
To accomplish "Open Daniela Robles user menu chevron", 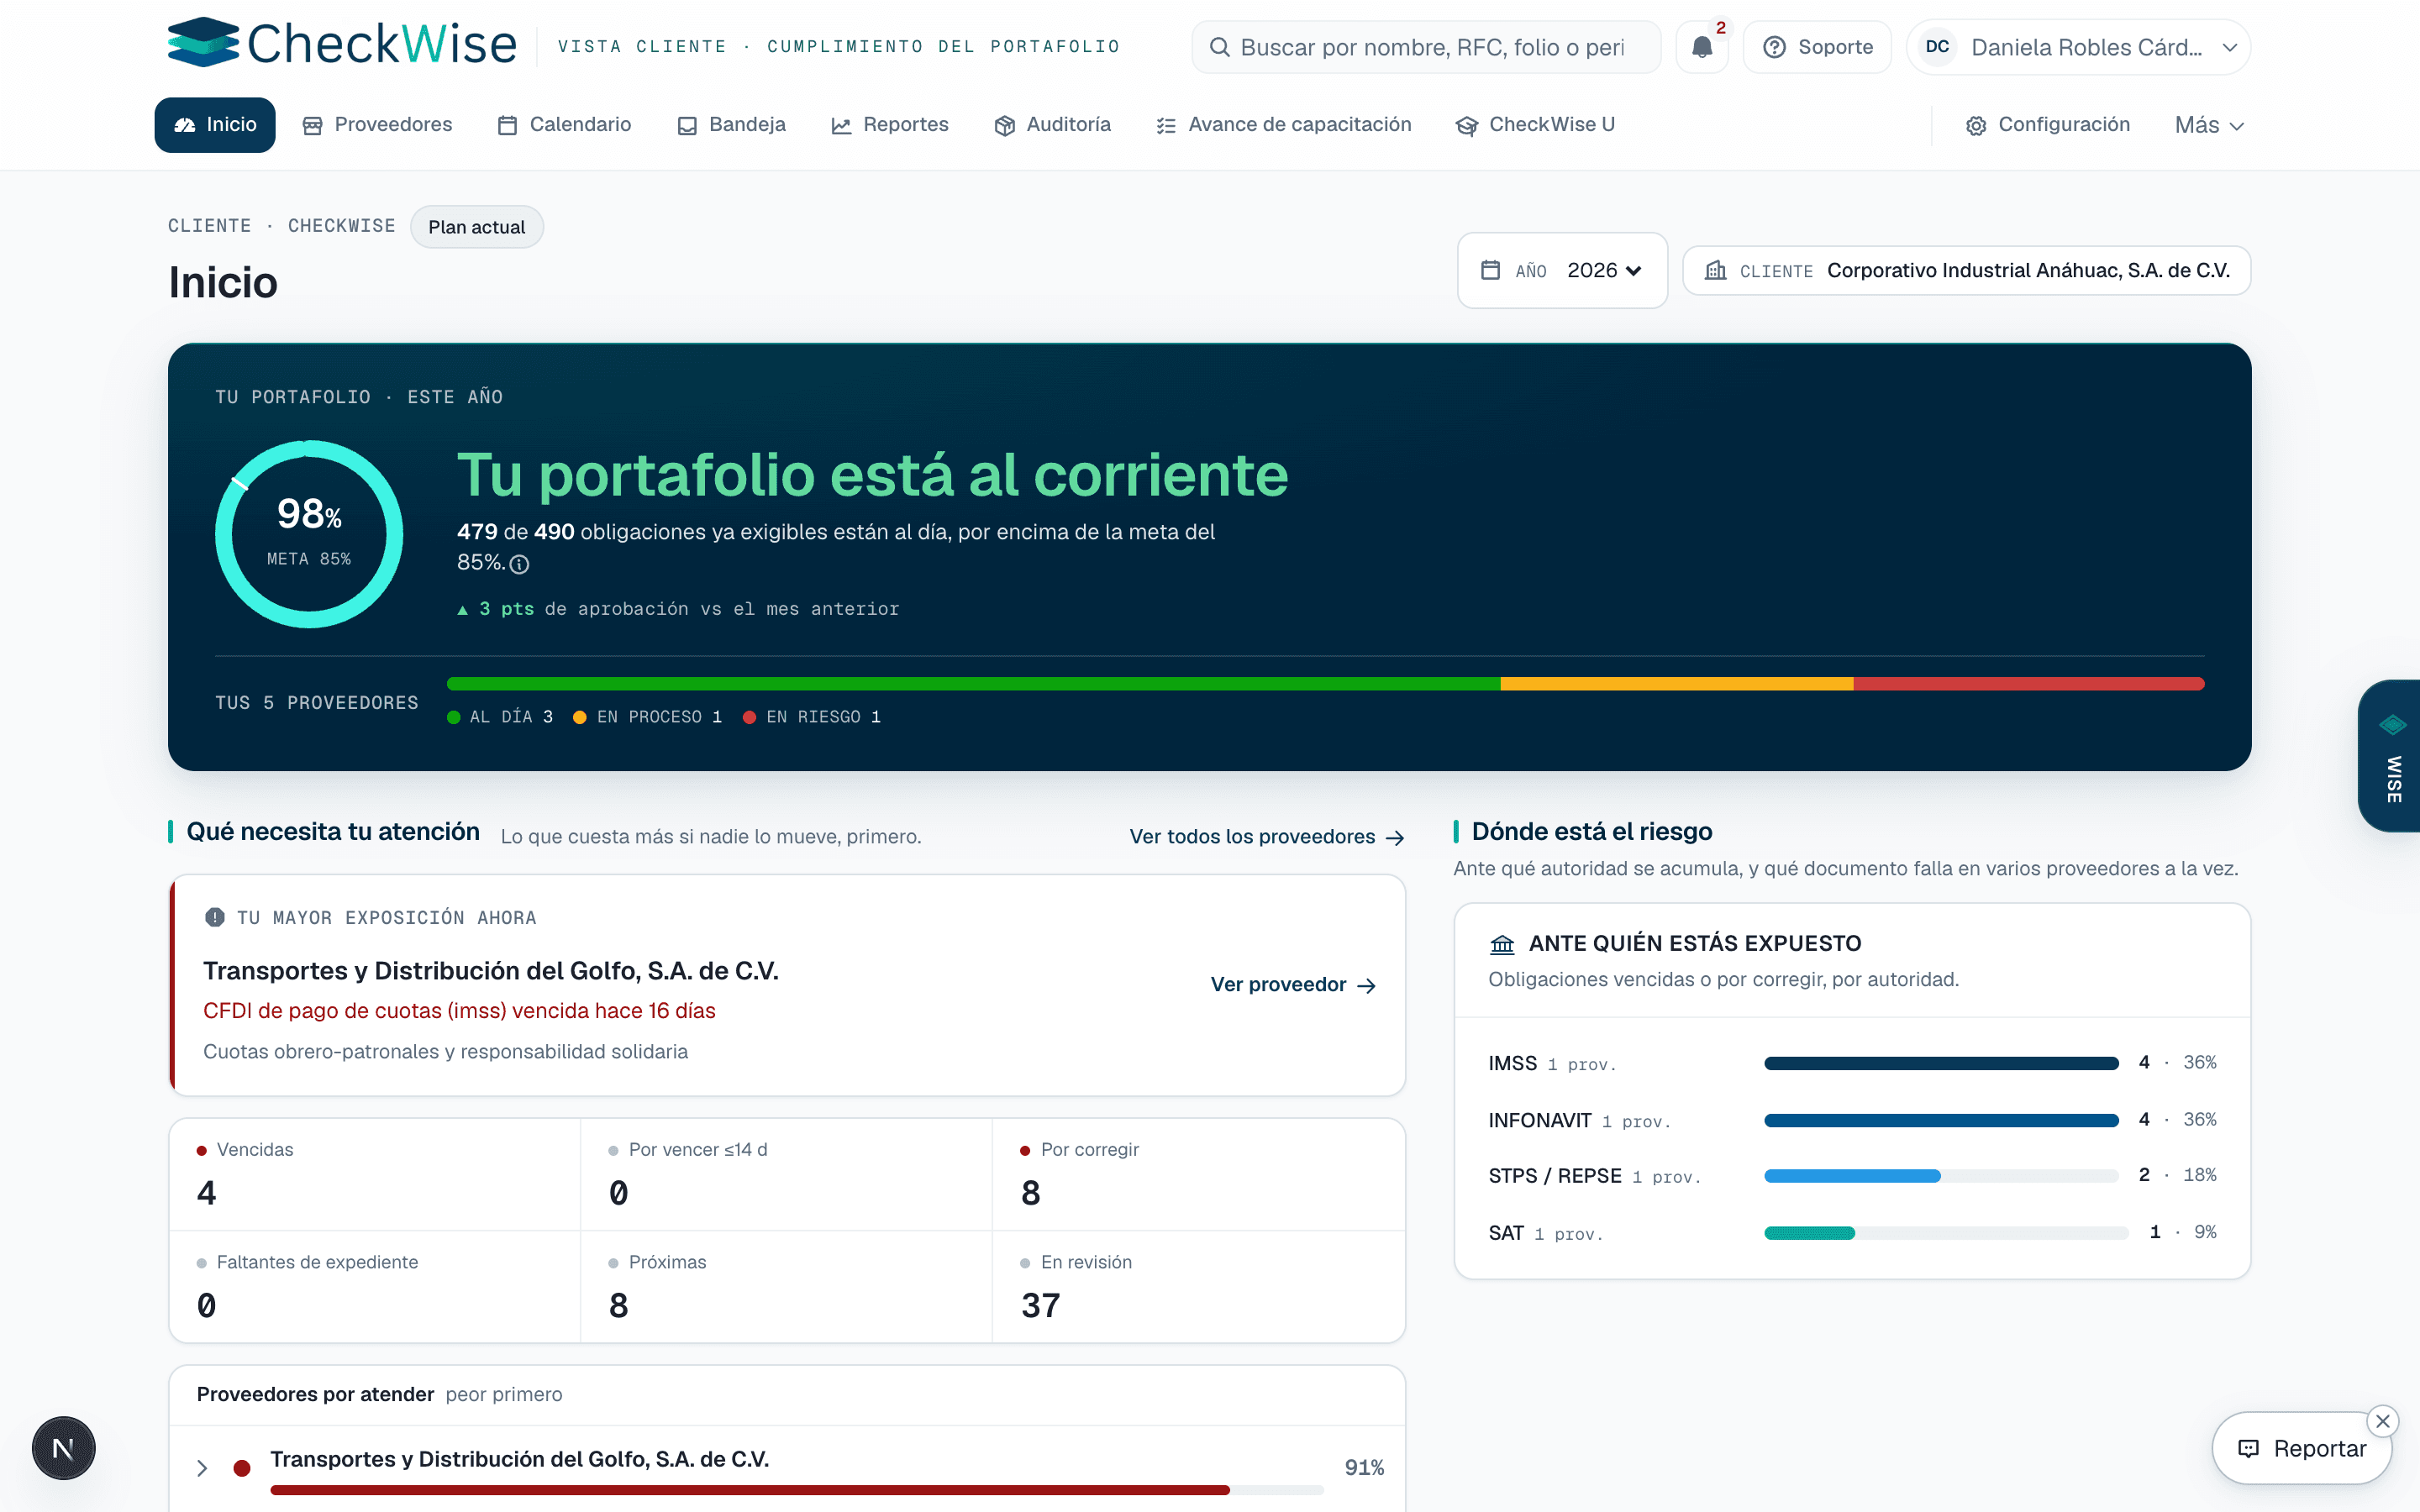I will [x=2229, y=47].
